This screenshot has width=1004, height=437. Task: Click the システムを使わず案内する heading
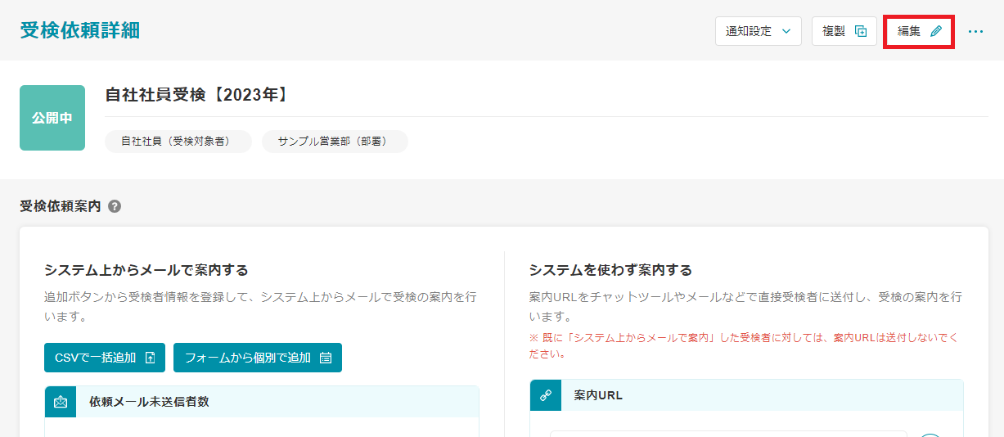(610, 270)
